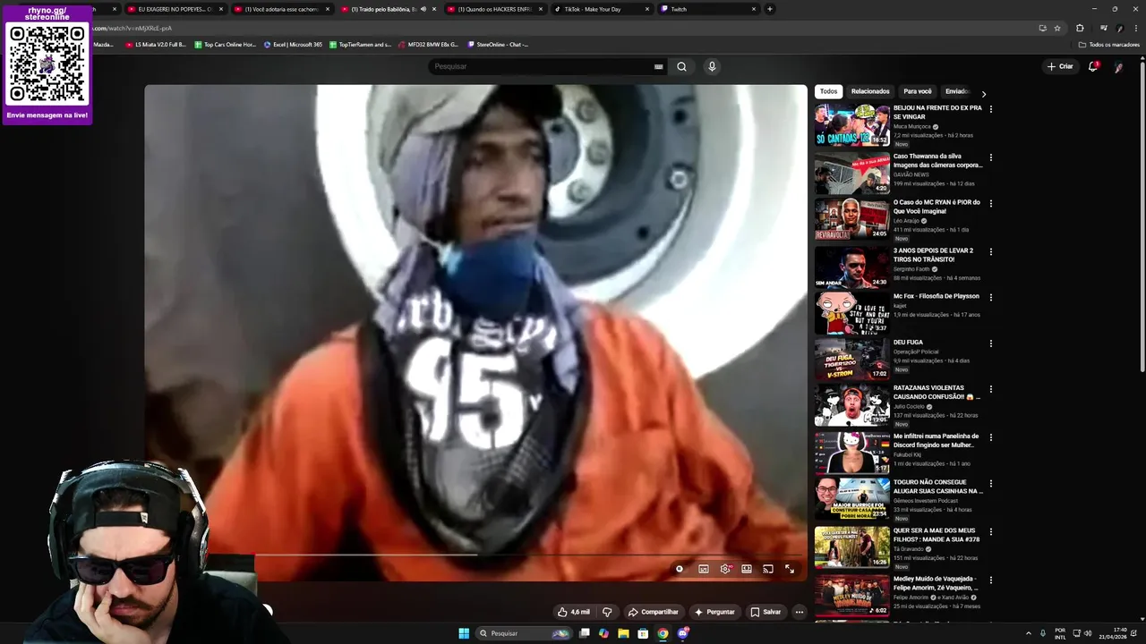The width and height of the screenshot is (1146, 644).
Task: Activate voice search microphone icon
Action: [712, 66]
